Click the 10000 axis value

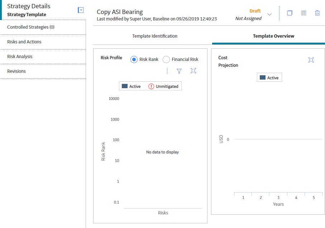pyautogui.click(x=114, y=99)
